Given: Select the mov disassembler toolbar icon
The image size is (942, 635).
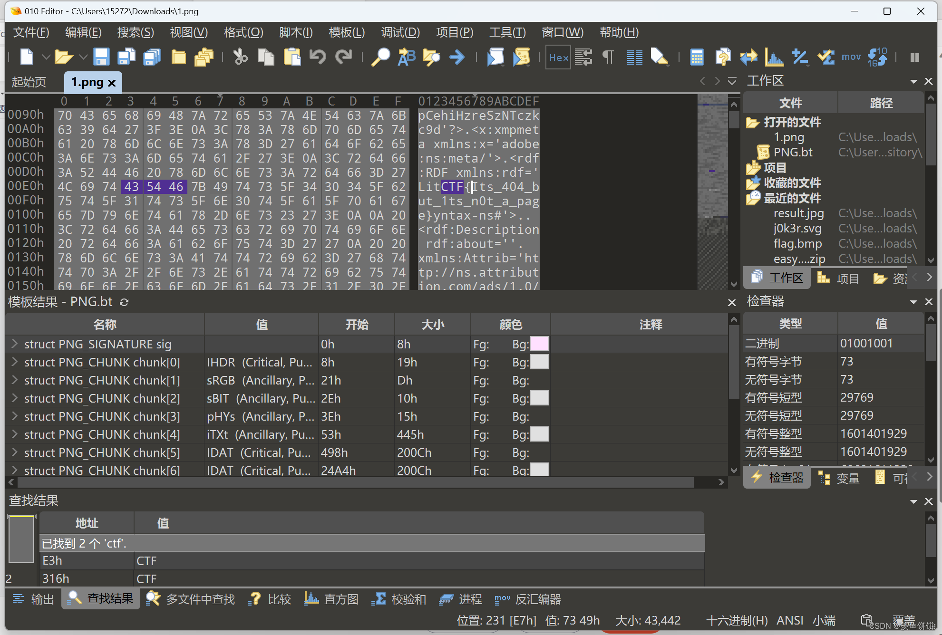Looking at the screenshot, I should coord(851,57).
